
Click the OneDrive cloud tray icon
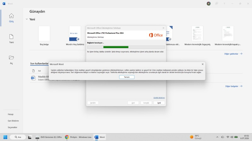(223, 137)
